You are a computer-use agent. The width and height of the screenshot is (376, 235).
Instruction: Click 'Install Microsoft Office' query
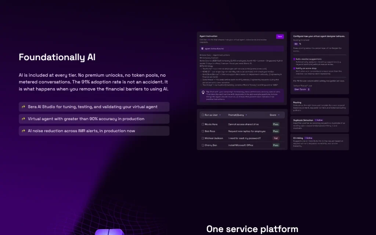coord(241,145)
